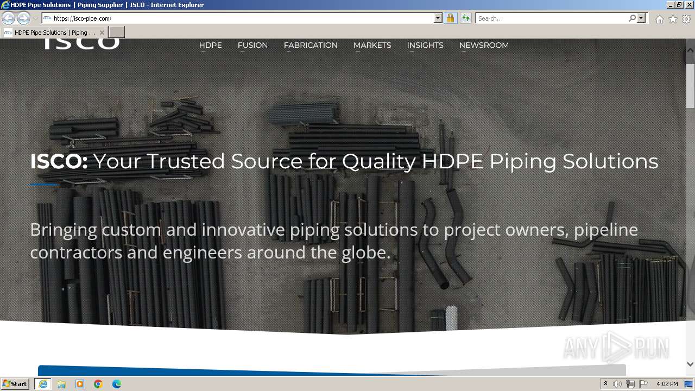Open the Tools gear icon
Viewport: 695px width, 391px height.
pos(686,19)
